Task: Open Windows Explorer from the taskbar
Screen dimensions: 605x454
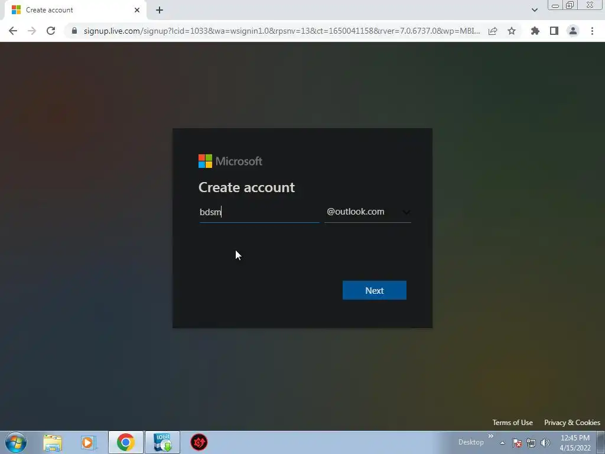Action: (53, 442)
